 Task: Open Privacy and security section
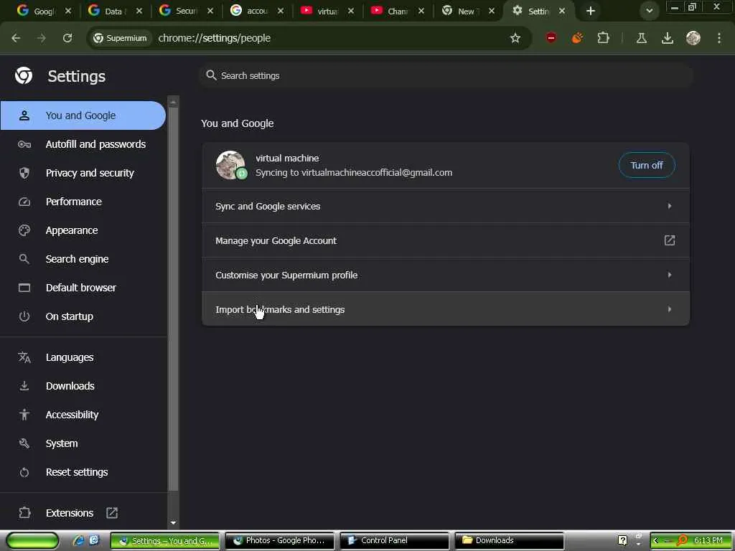coord(83,173)
